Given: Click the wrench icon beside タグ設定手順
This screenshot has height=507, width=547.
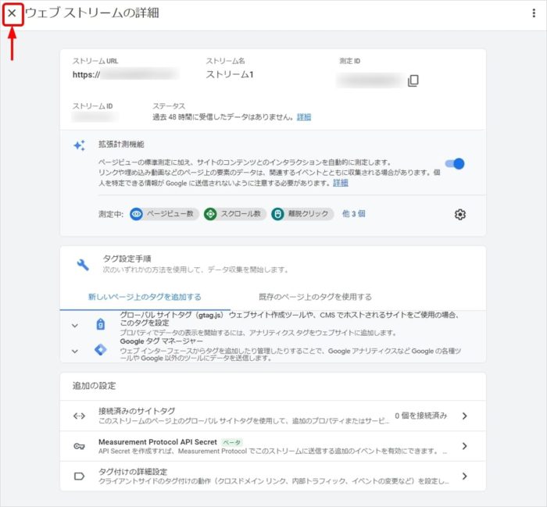Looking at the screenshot, I should click(83, 265).
